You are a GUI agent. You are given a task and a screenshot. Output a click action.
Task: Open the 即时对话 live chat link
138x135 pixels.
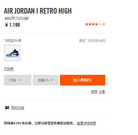18,108
